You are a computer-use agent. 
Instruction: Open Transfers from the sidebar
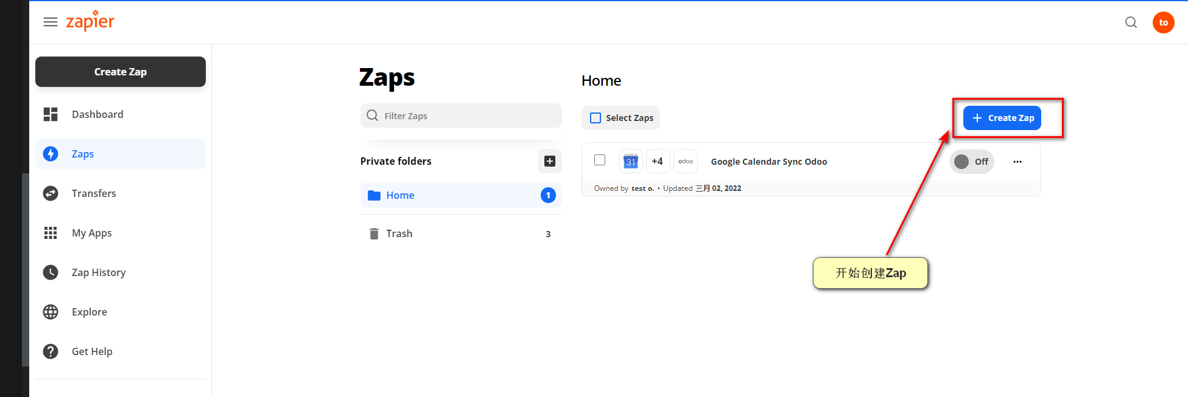tap(121, 193)
